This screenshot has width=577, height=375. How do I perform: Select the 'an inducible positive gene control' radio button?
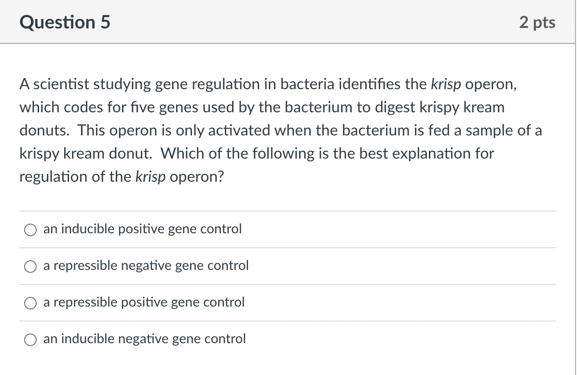click(x=30, y=230)
